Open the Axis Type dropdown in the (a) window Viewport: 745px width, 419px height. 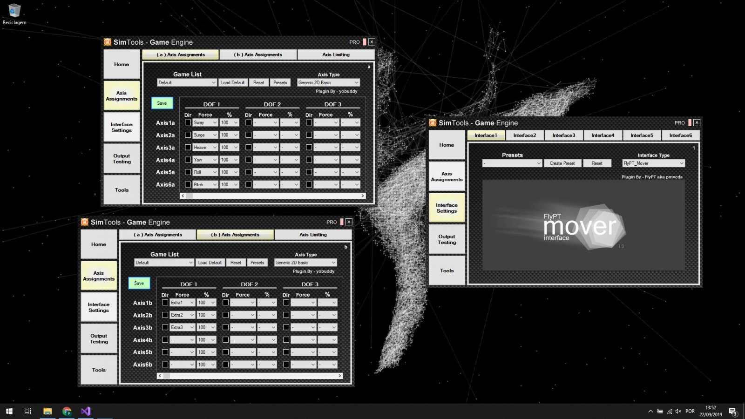click(328, 82)
